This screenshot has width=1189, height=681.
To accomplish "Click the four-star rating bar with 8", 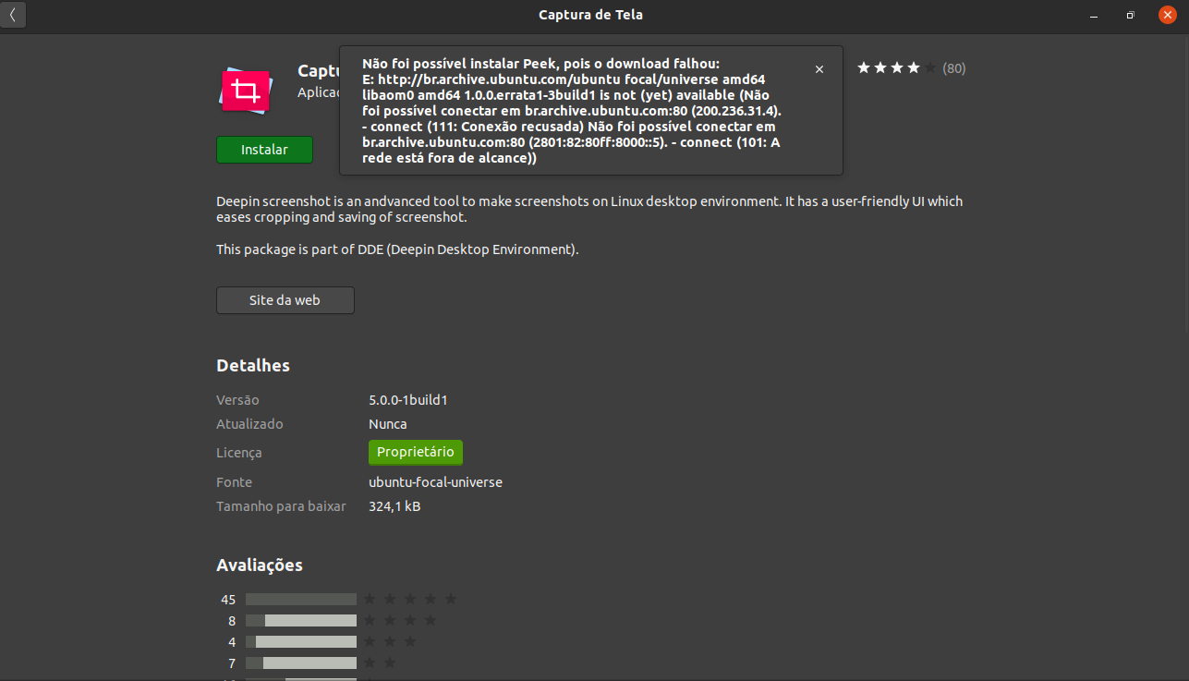I will [x=301, y=621].
